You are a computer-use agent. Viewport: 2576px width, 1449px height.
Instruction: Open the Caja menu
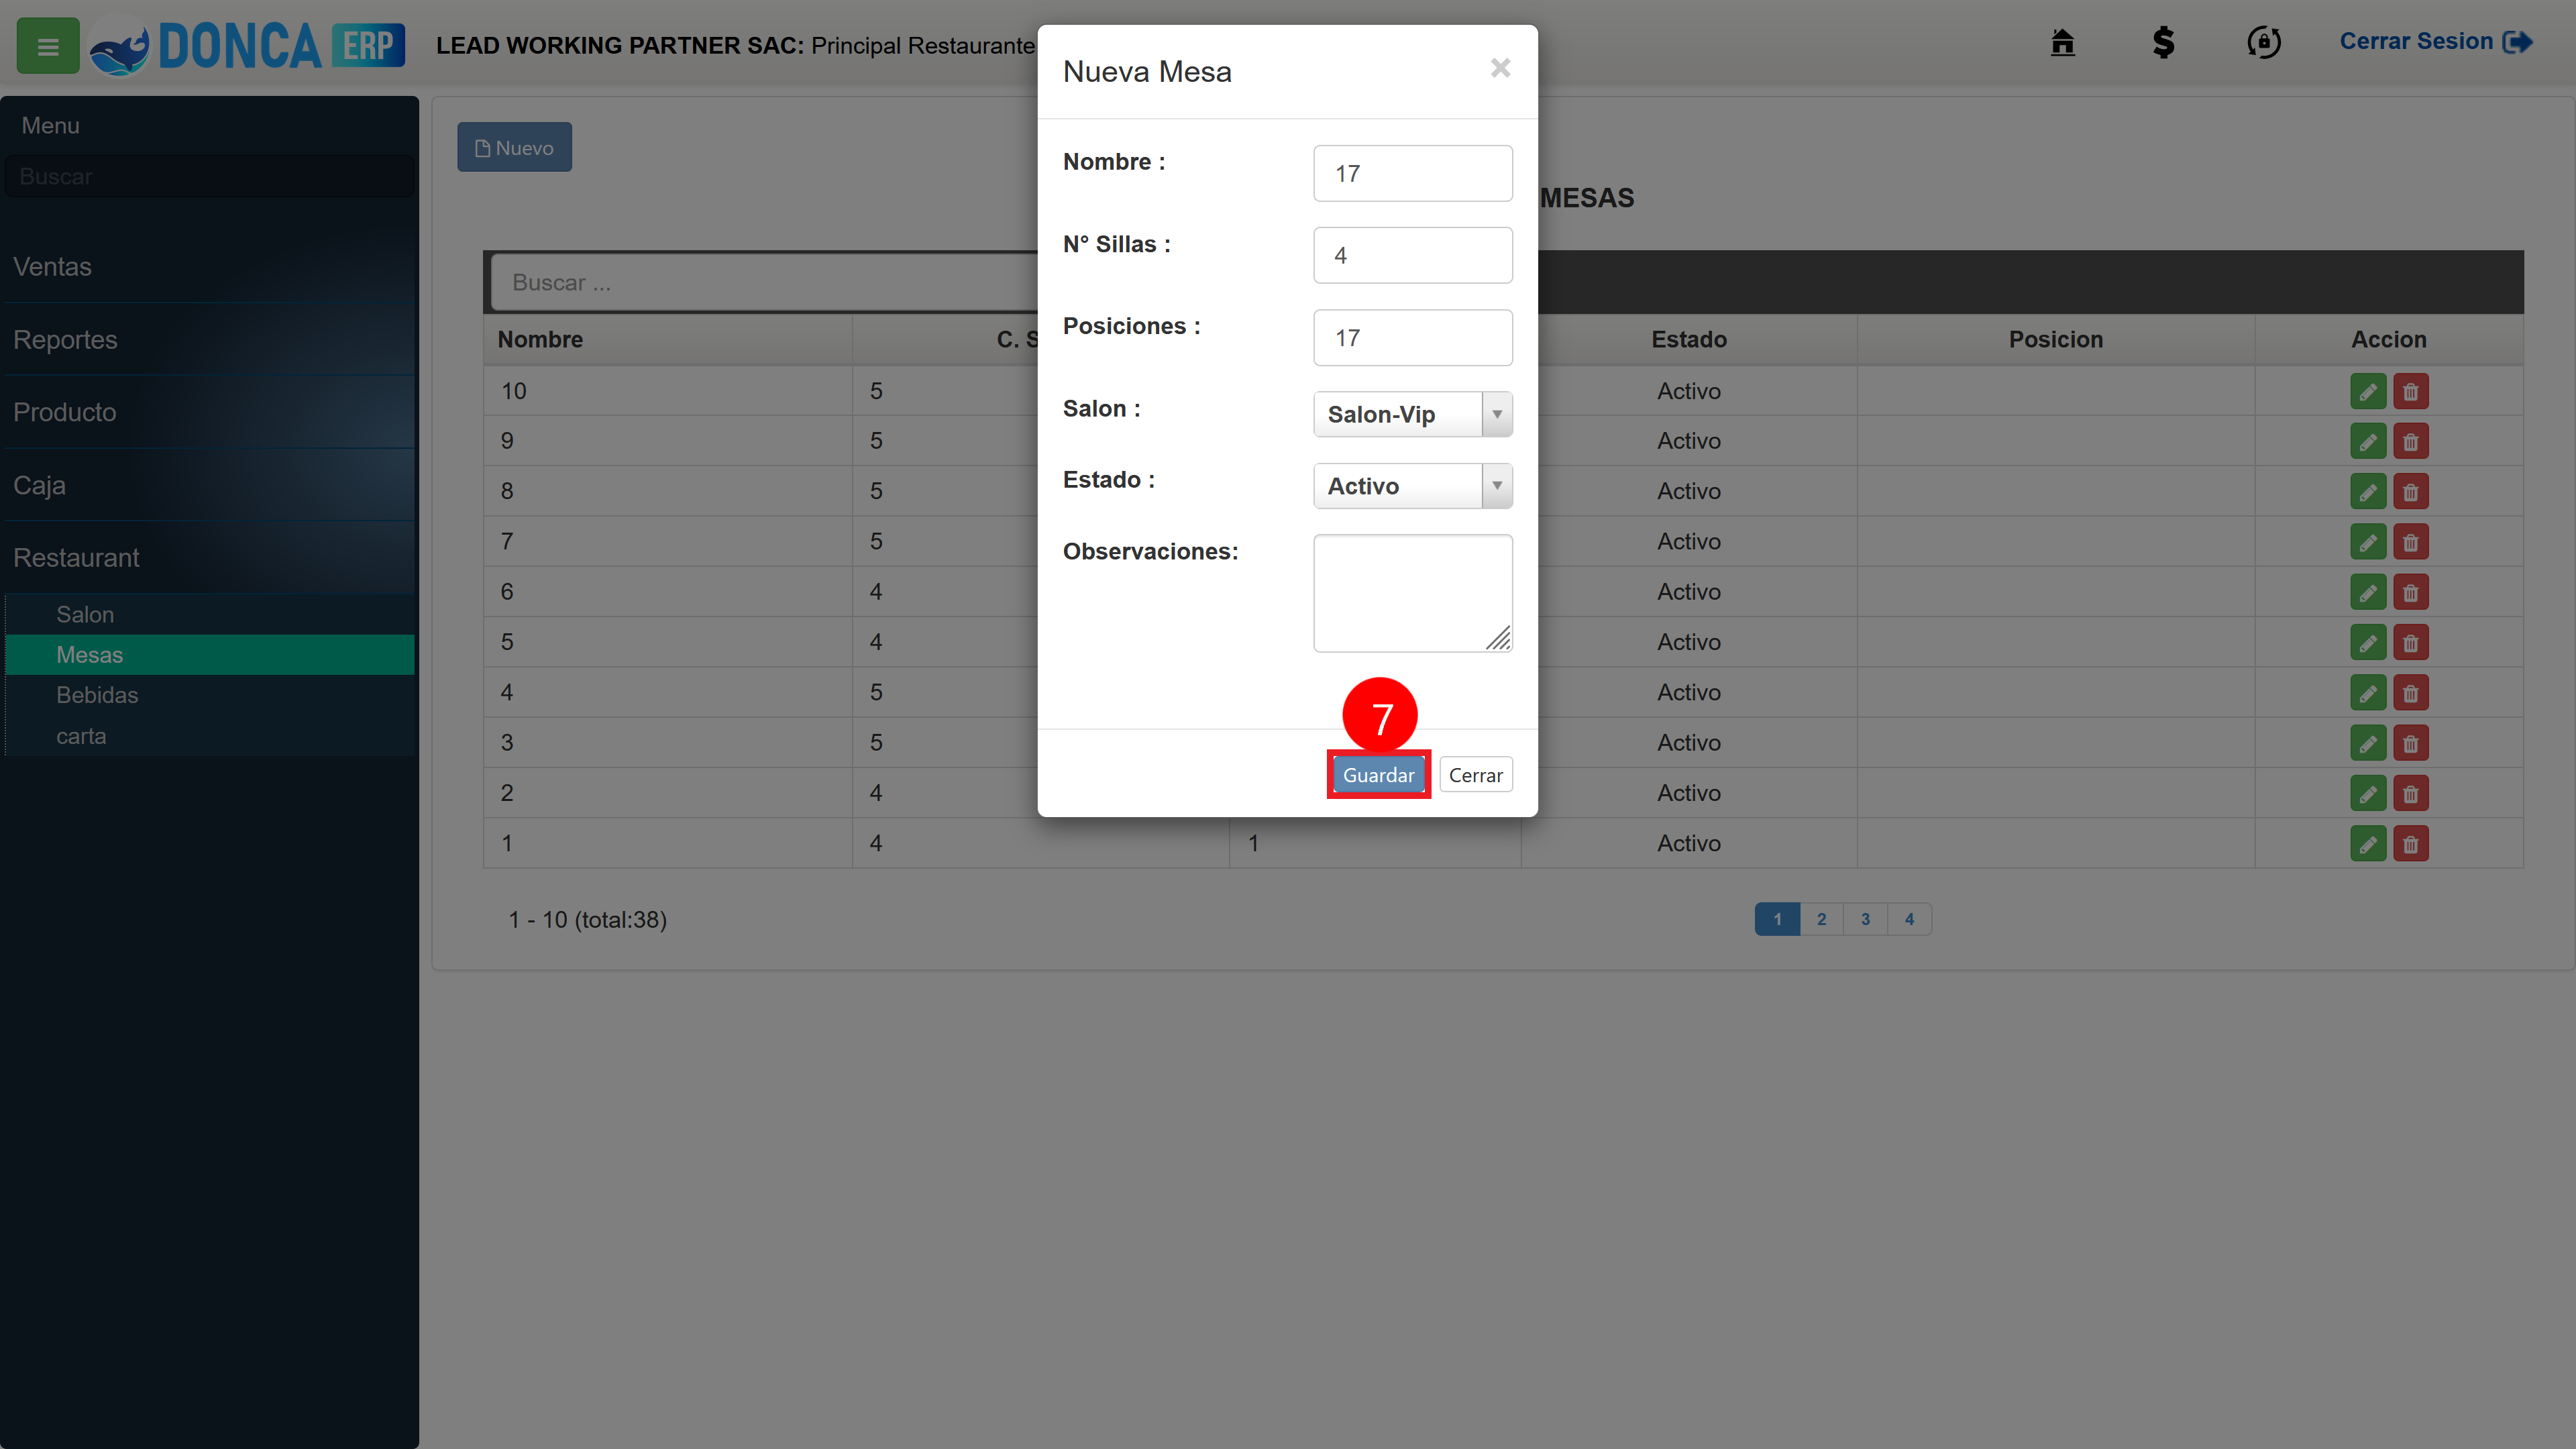pyautogui.click(x=209, y=485)
